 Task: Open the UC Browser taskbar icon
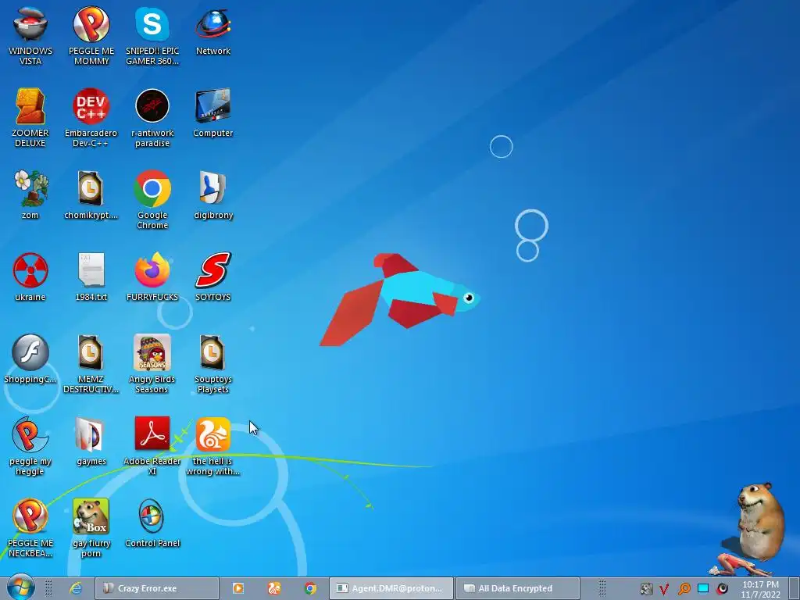(x=274, y=588)
